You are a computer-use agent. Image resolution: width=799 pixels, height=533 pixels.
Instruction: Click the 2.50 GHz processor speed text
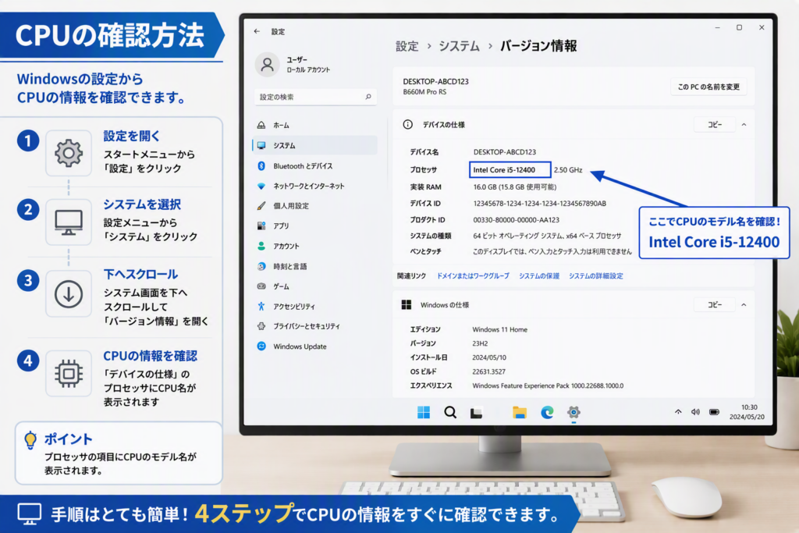568,169
